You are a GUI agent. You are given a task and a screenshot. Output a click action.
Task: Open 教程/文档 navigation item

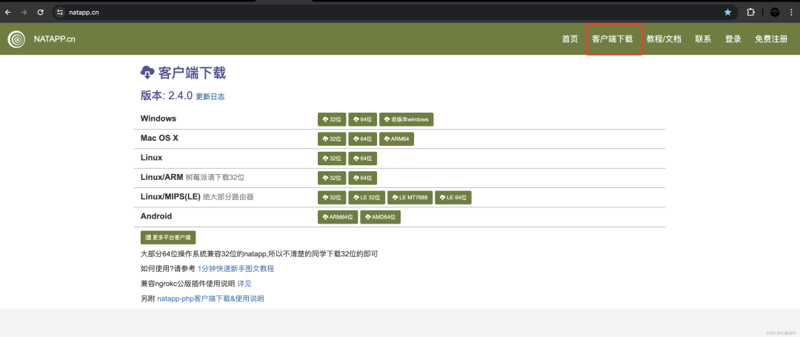663,39
